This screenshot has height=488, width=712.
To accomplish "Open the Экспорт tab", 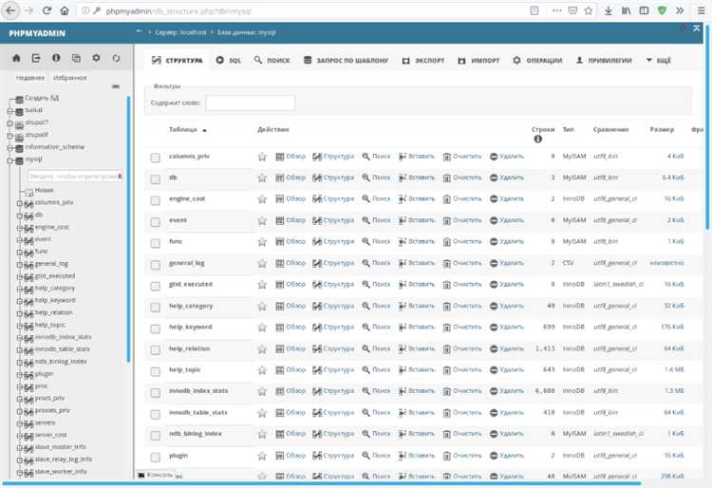I will coord(422,60).
